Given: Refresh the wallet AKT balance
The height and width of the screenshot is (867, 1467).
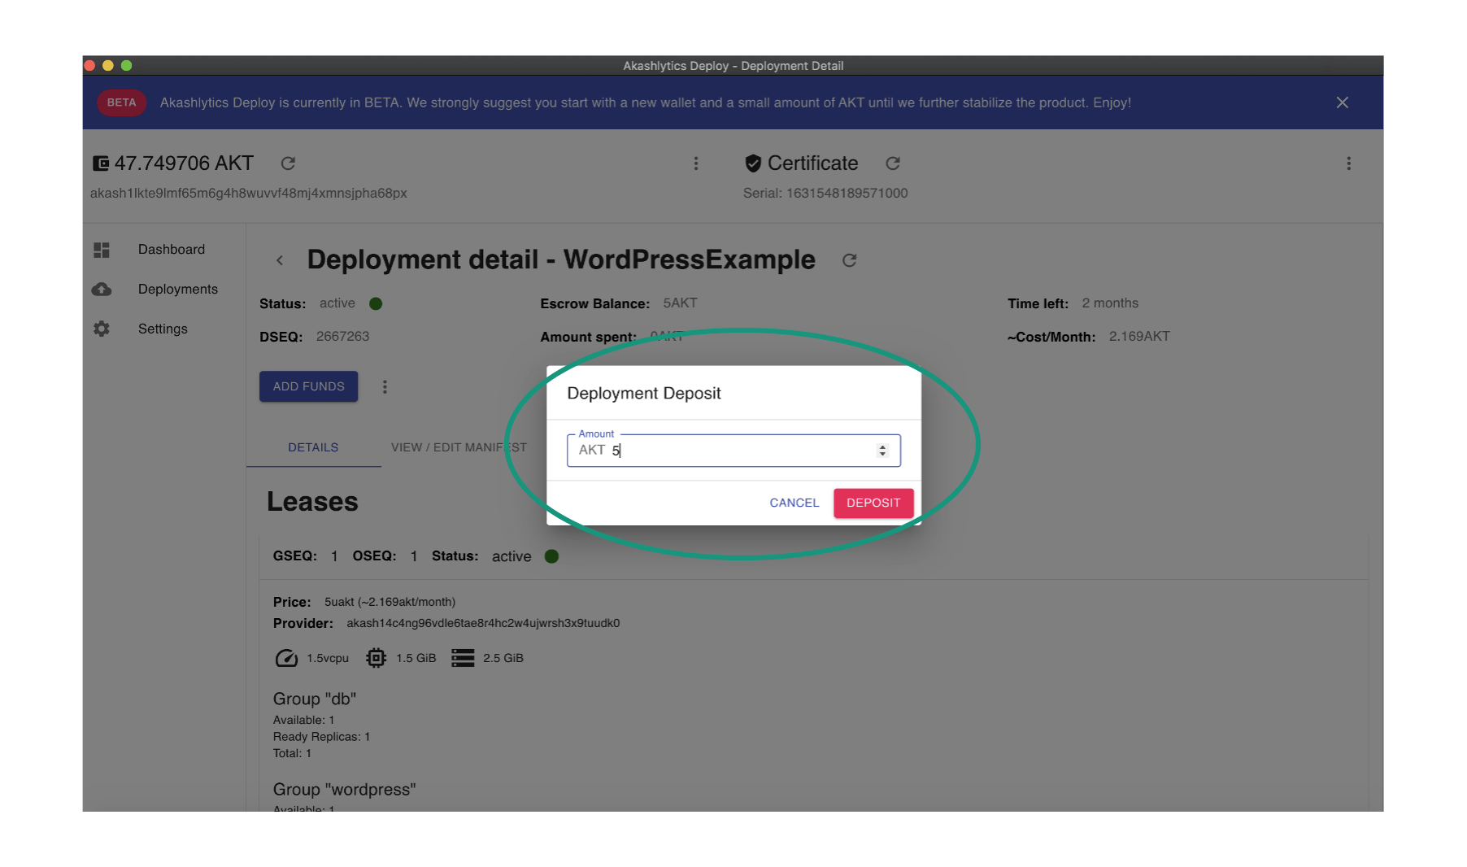Looking at the screenshot, I should 288,163.
